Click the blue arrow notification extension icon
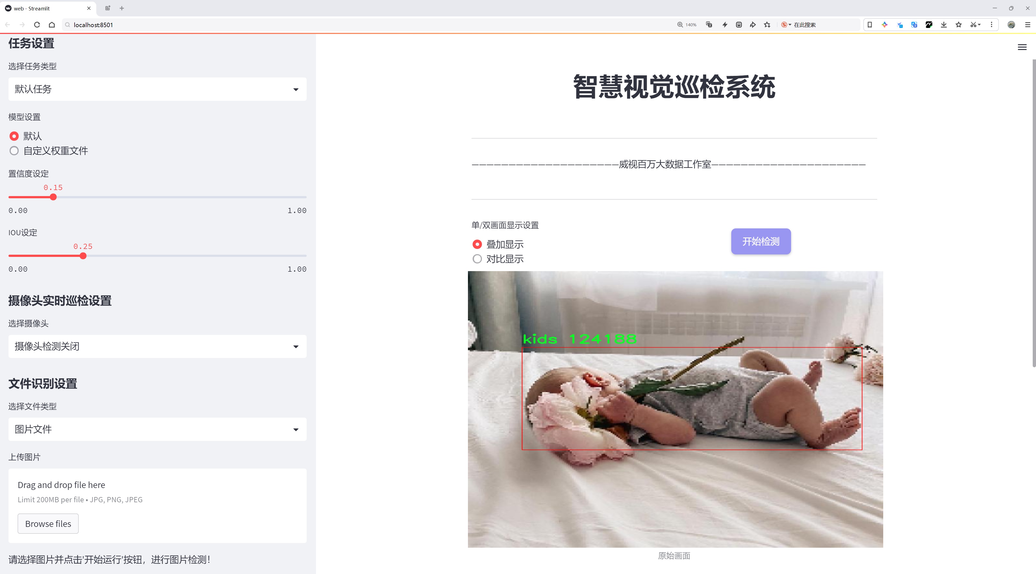The image size is (1036, 574). (900, 25)
